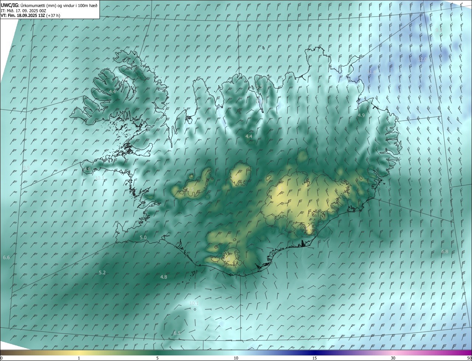472x361 pixels.
Task: Click the colorbar tick label 1
Action: pyautogui.click(x=79, y=358)
